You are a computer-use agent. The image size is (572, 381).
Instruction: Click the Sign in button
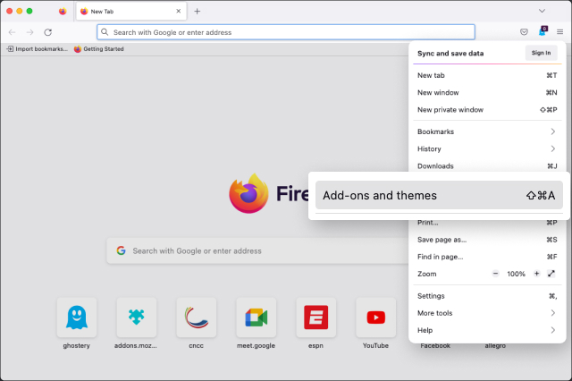click(x=541, y=53)
